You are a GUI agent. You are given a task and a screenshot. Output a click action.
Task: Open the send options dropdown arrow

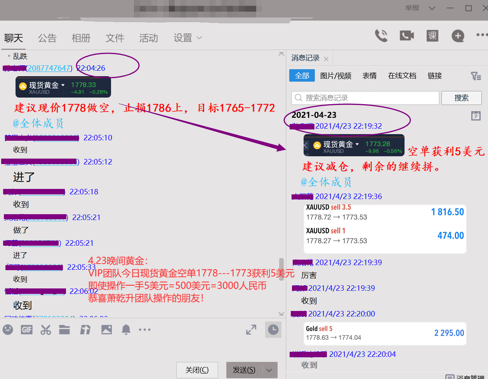269,370
